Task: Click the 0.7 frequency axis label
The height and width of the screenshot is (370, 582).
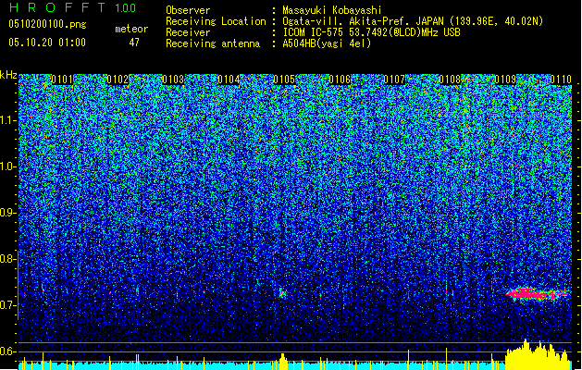Action: tap(7, 305)
